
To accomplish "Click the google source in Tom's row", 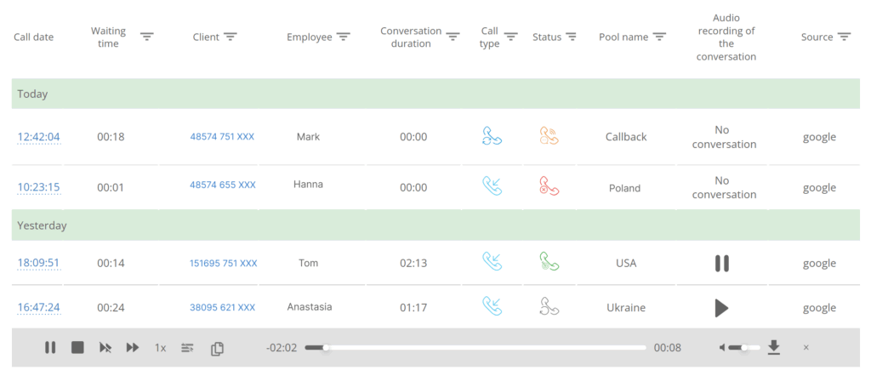I will [x=819, y=264].
